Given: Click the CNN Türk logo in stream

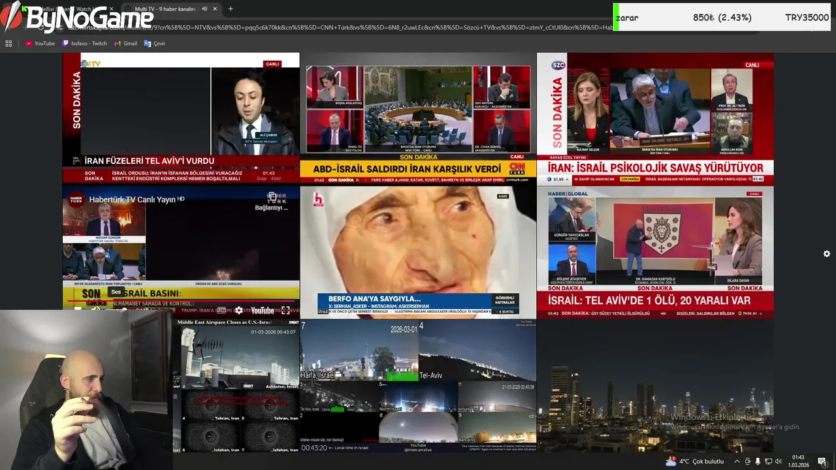Looking at the screenshot, I should tap(517, 169).
